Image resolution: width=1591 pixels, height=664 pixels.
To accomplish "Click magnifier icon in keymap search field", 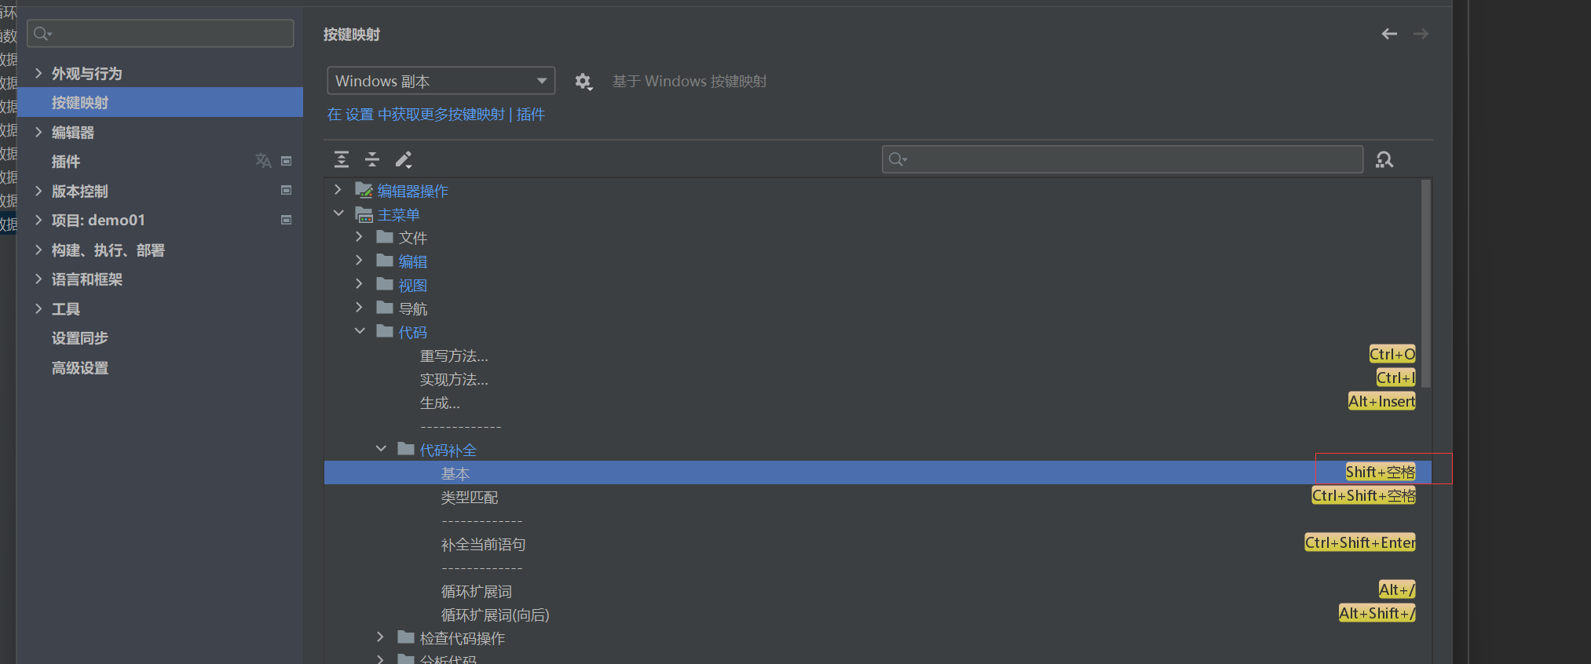I will click(x=898, y=159).
